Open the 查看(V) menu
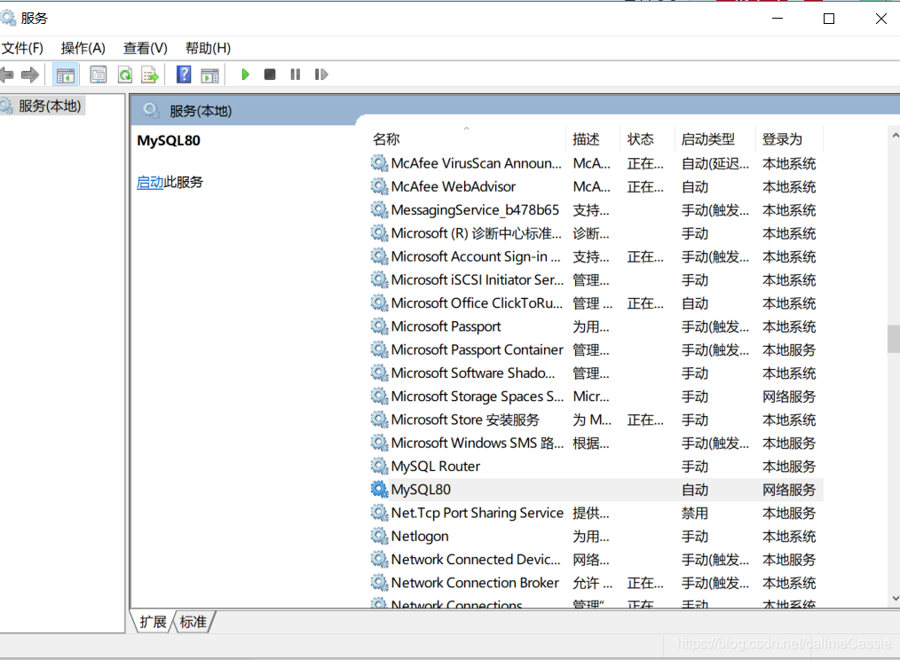 pos(146,48)
